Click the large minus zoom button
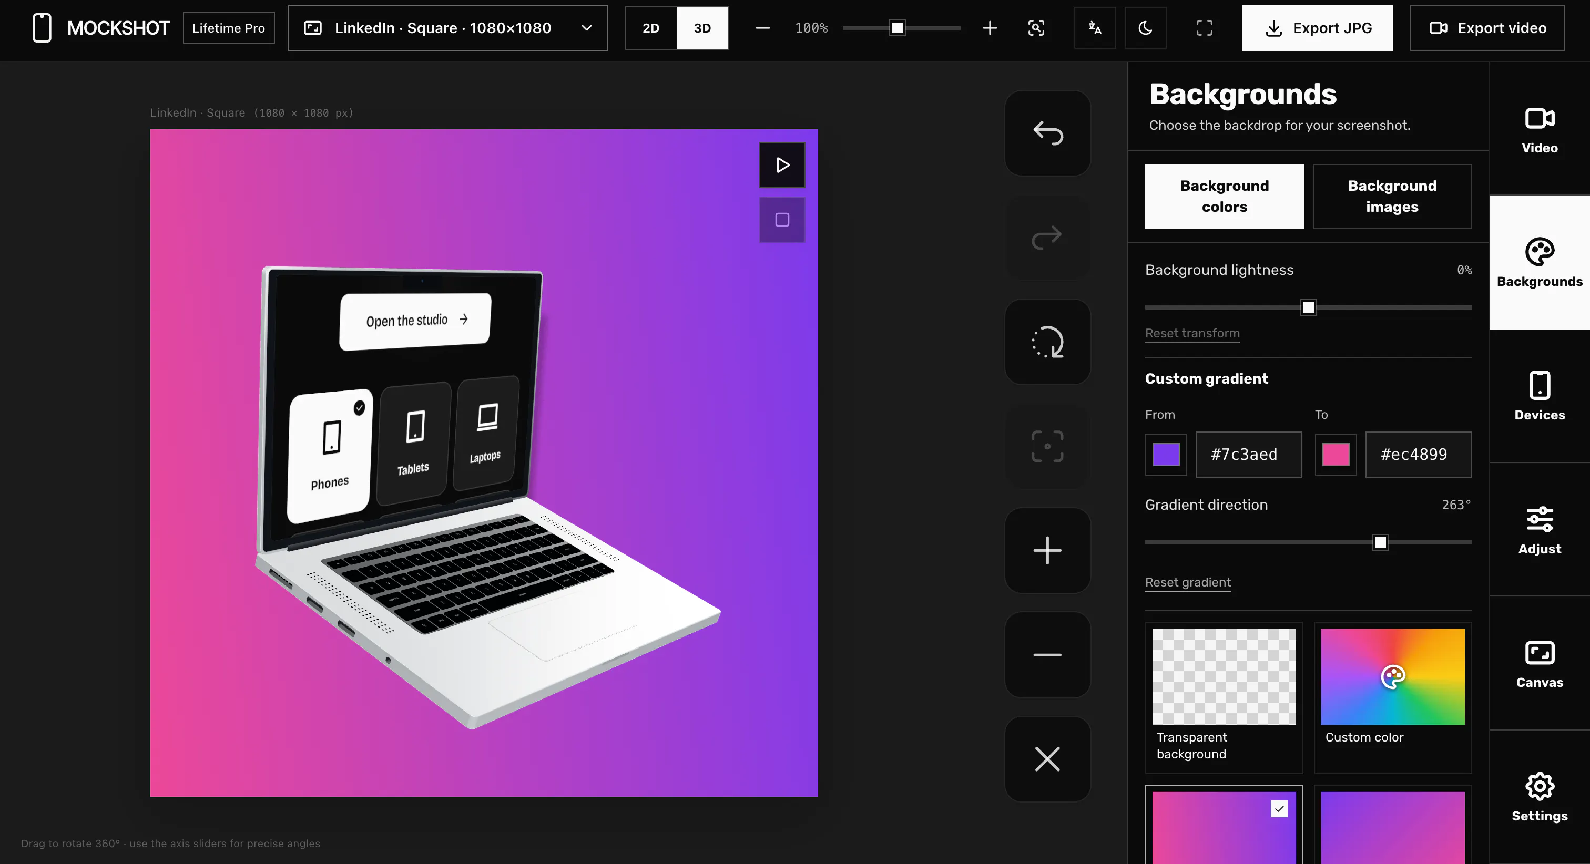Screen dimensions: 1590x864 [1047, 655]
